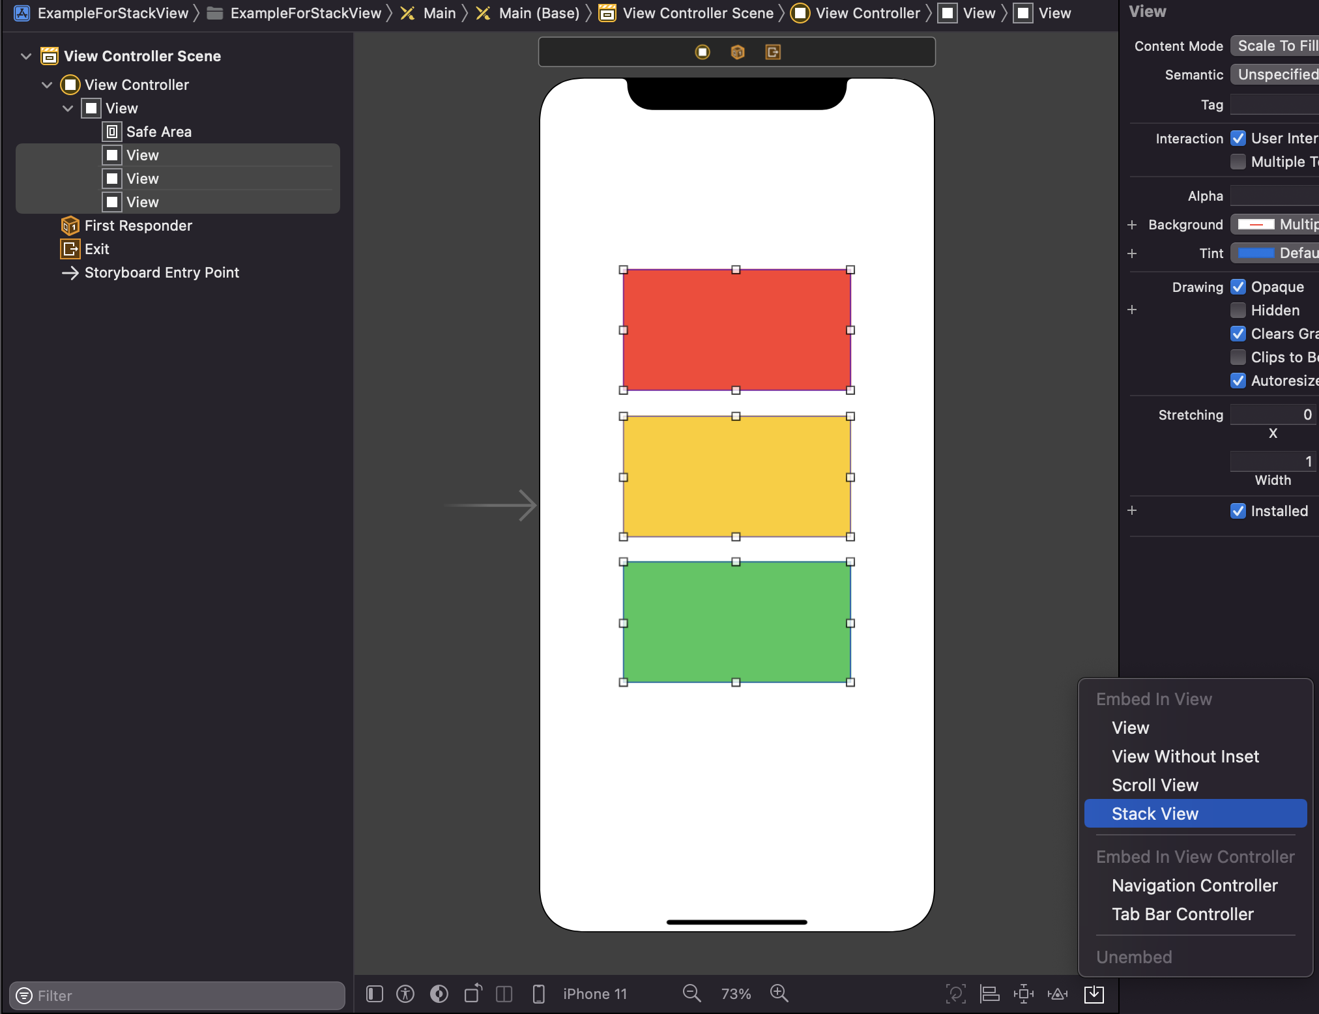The width and height of the screenshot is (1319, 1014).
Task: Click the iPhone 11 device button
Action: 594,994
